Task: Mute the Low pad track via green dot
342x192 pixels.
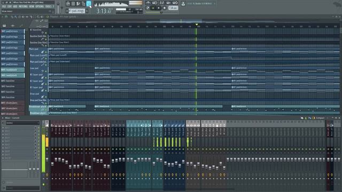Action: (x=46, y=71)
